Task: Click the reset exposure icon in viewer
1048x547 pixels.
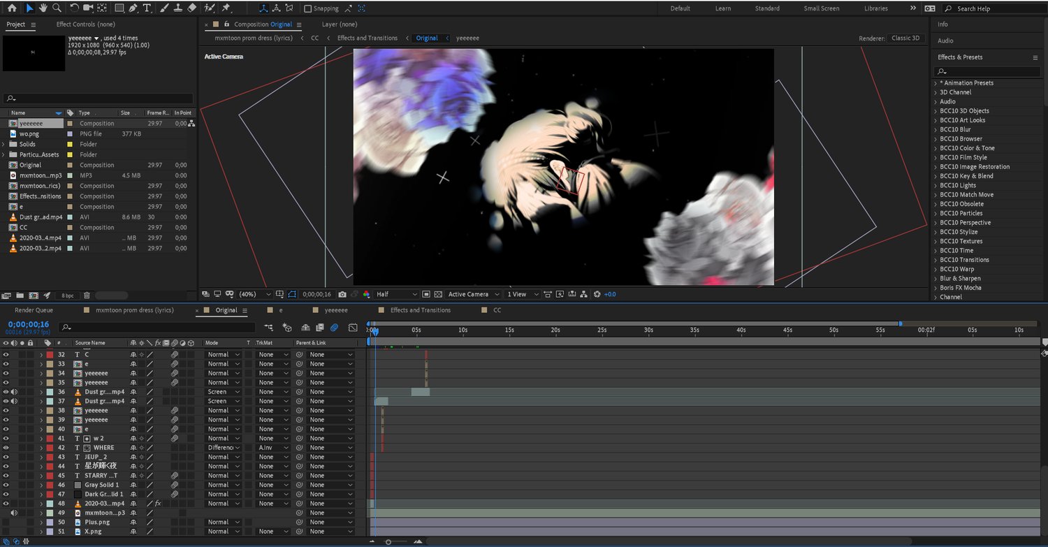Action: pyautogui.click(x=597, y=294)
